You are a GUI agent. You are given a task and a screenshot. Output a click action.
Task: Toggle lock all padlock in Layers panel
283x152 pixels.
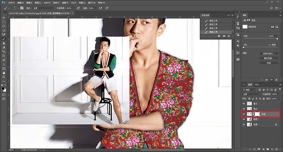tap(264, 99)
